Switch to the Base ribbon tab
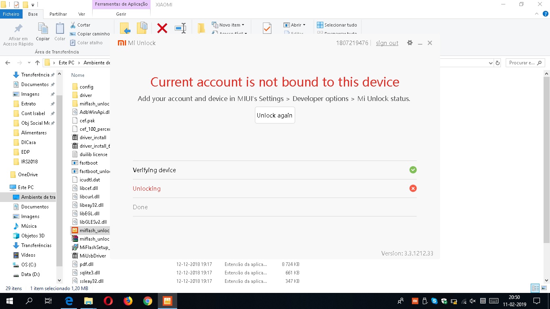This screenshot has height=309, width=550. pyautogui.click(x=33, y=14)
